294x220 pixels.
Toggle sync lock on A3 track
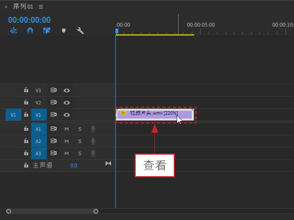[x=53, y=153]
